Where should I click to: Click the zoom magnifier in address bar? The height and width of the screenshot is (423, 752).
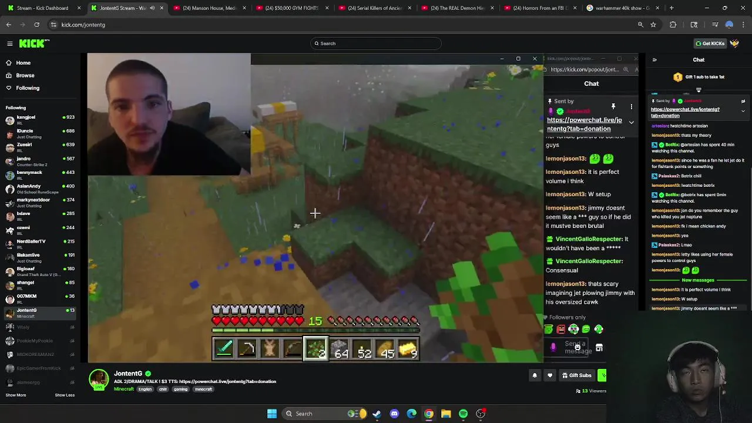pyautogui.click(x=640, y=25)
